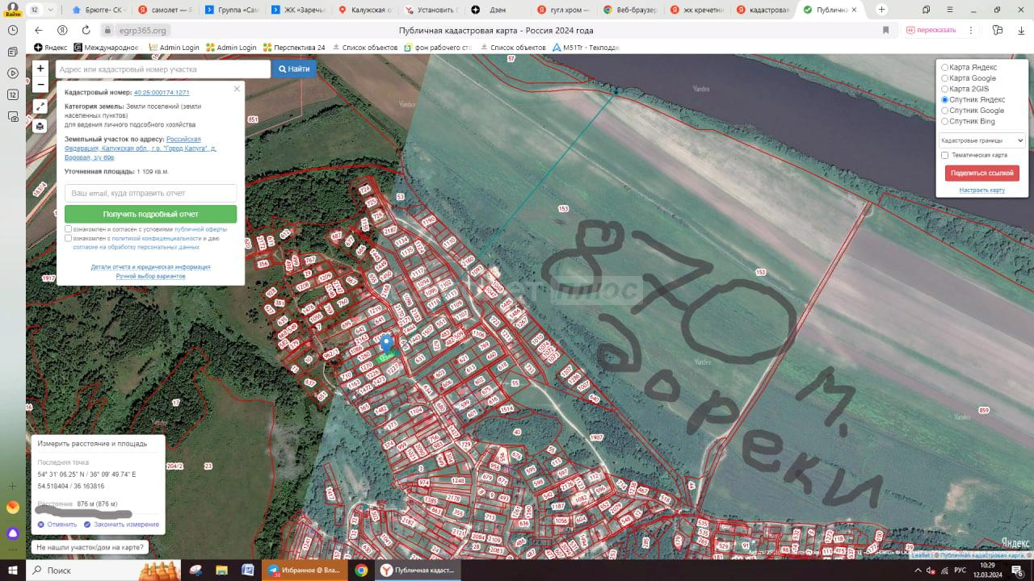Reload the page in browser toolbar
This screenshot has width=1034, height=581.
(86, 30)
